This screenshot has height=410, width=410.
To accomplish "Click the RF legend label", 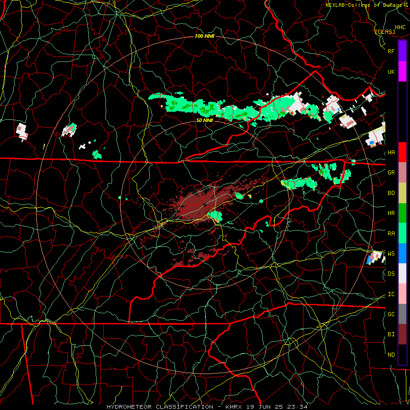I will (x=391, y=51).
